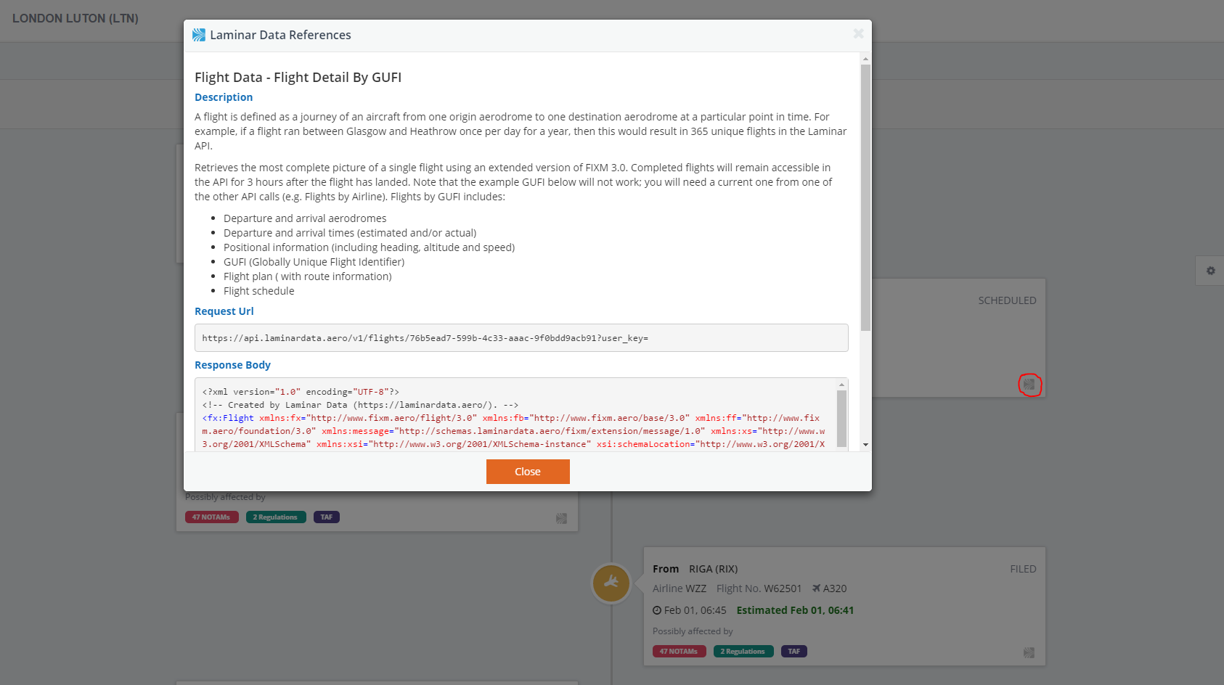Open 47 NOTAMs badge in RIGA card
Screen dimensions: 1224x685
pos(679,652)
